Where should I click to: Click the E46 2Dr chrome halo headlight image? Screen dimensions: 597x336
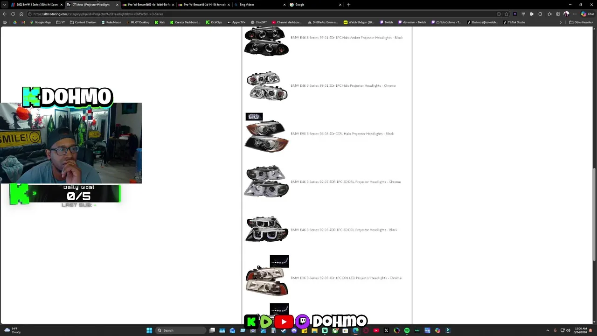[x=267, y=86]
